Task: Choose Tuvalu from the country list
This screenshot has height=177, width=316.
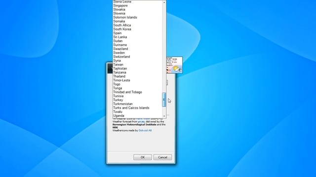Action: tap(137, 112)
